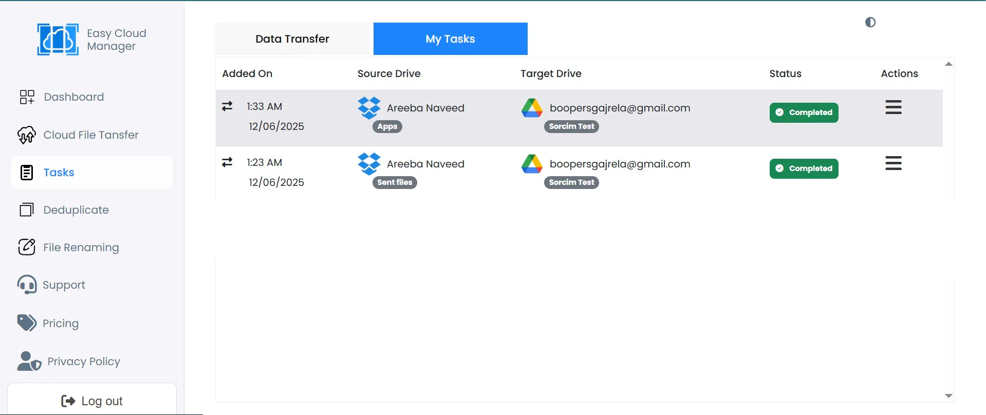The height and width of the screenshot is (415, 986).
Task: Click the Deduplicate copy icon
Action: [27, 210]
